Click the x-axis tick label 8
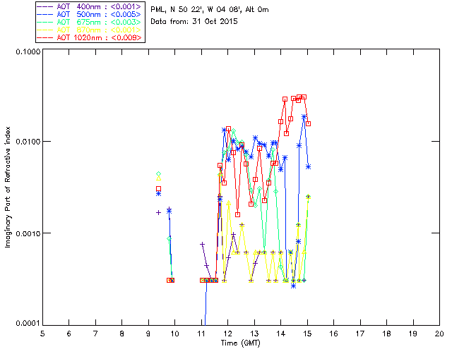452x361 pixels. click(x=122, y=334)
